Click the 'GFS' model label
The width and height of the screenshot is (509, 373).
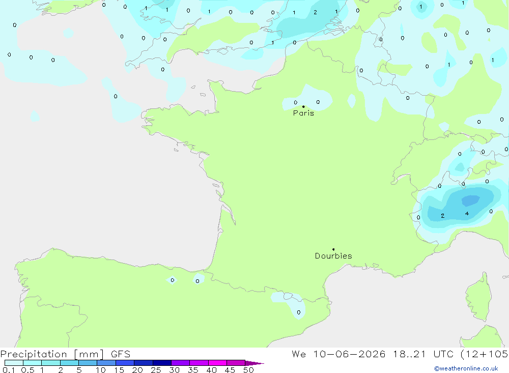121,354
